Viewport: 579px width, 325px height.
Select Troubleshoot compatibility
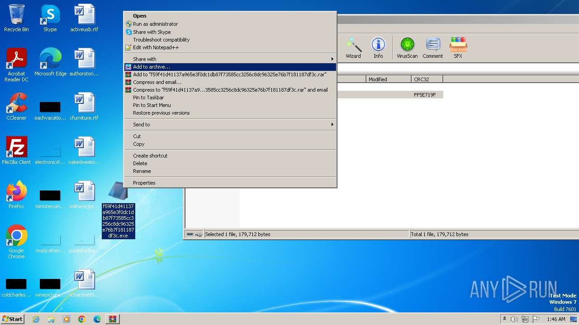pyautogui.click(x=230, y=40)
